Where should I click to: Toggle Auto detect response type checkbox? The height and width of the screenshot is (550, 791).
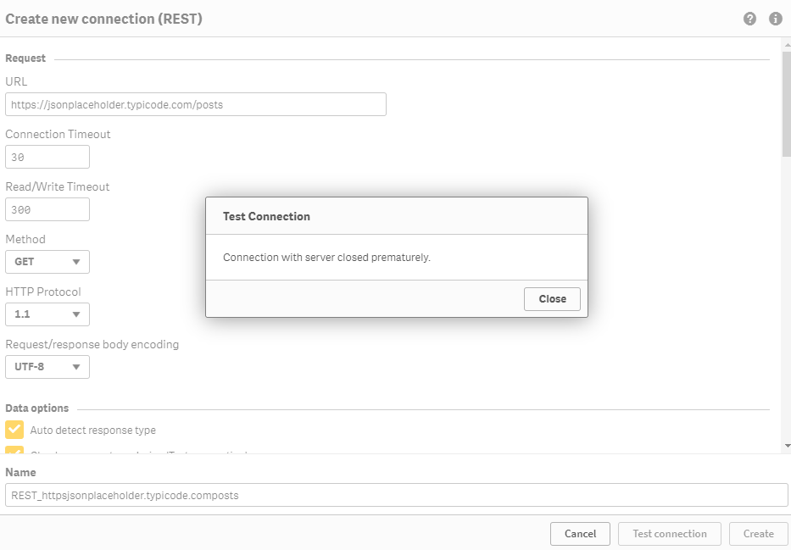pyautogui.click(x=14, y=430)
